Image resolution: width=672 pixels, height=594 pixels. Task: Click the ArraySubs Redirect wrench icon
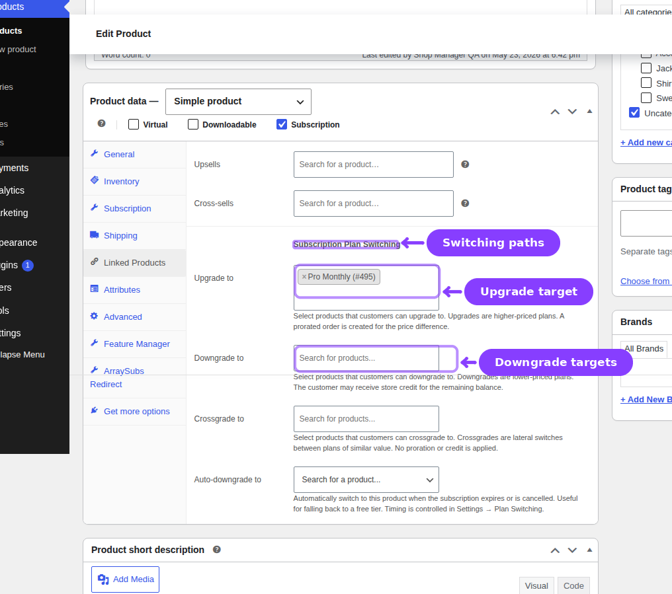(x=95, y=370)
